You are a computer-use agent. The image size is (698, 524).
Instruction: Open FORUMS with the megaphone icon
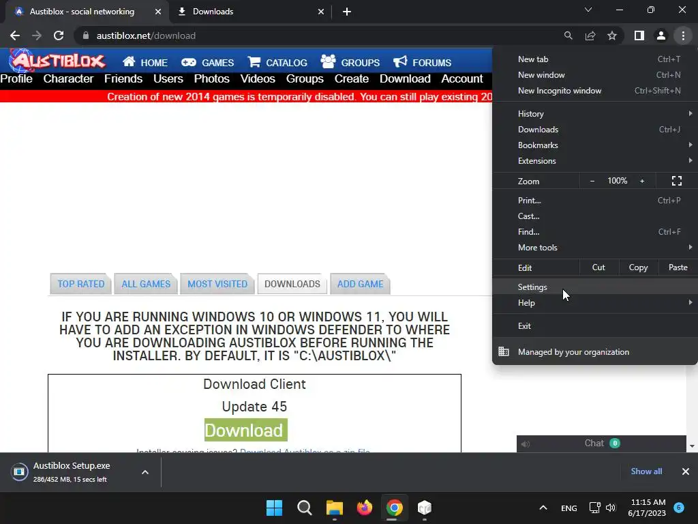[x=422, y=62]
